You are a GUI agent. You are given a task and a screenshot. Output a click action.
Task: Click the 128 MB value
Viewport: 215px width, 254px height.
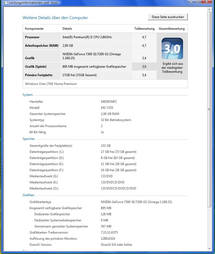(x=106, y=214)
